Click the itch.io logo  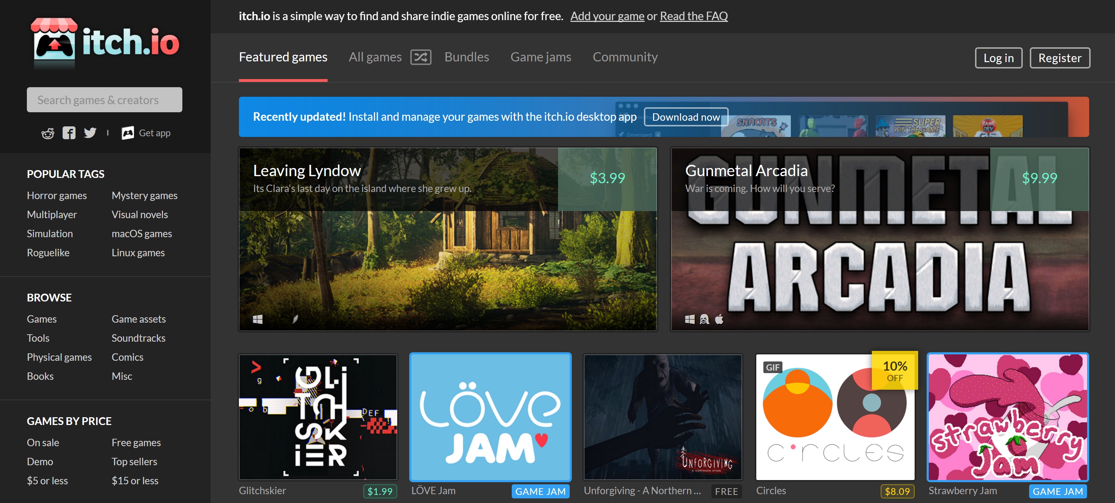[105, 43]
